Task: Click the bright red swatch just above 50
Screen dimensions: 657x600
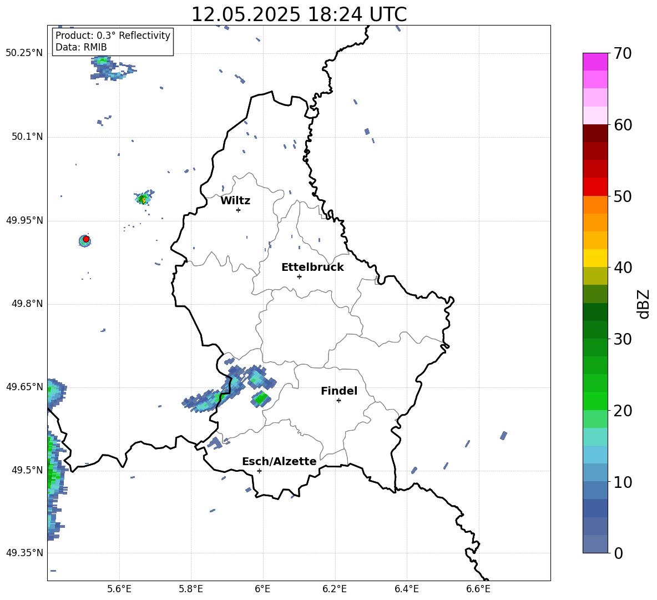Action: [595, 187]
